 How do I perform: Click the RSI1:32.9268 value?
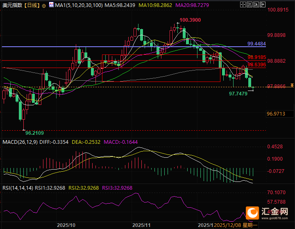50,188
